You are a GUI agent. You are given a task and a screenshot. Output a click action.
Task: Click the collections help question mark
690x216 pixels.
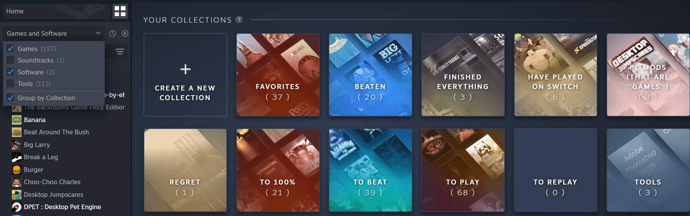pyautogui.click(x=239, y=20)
